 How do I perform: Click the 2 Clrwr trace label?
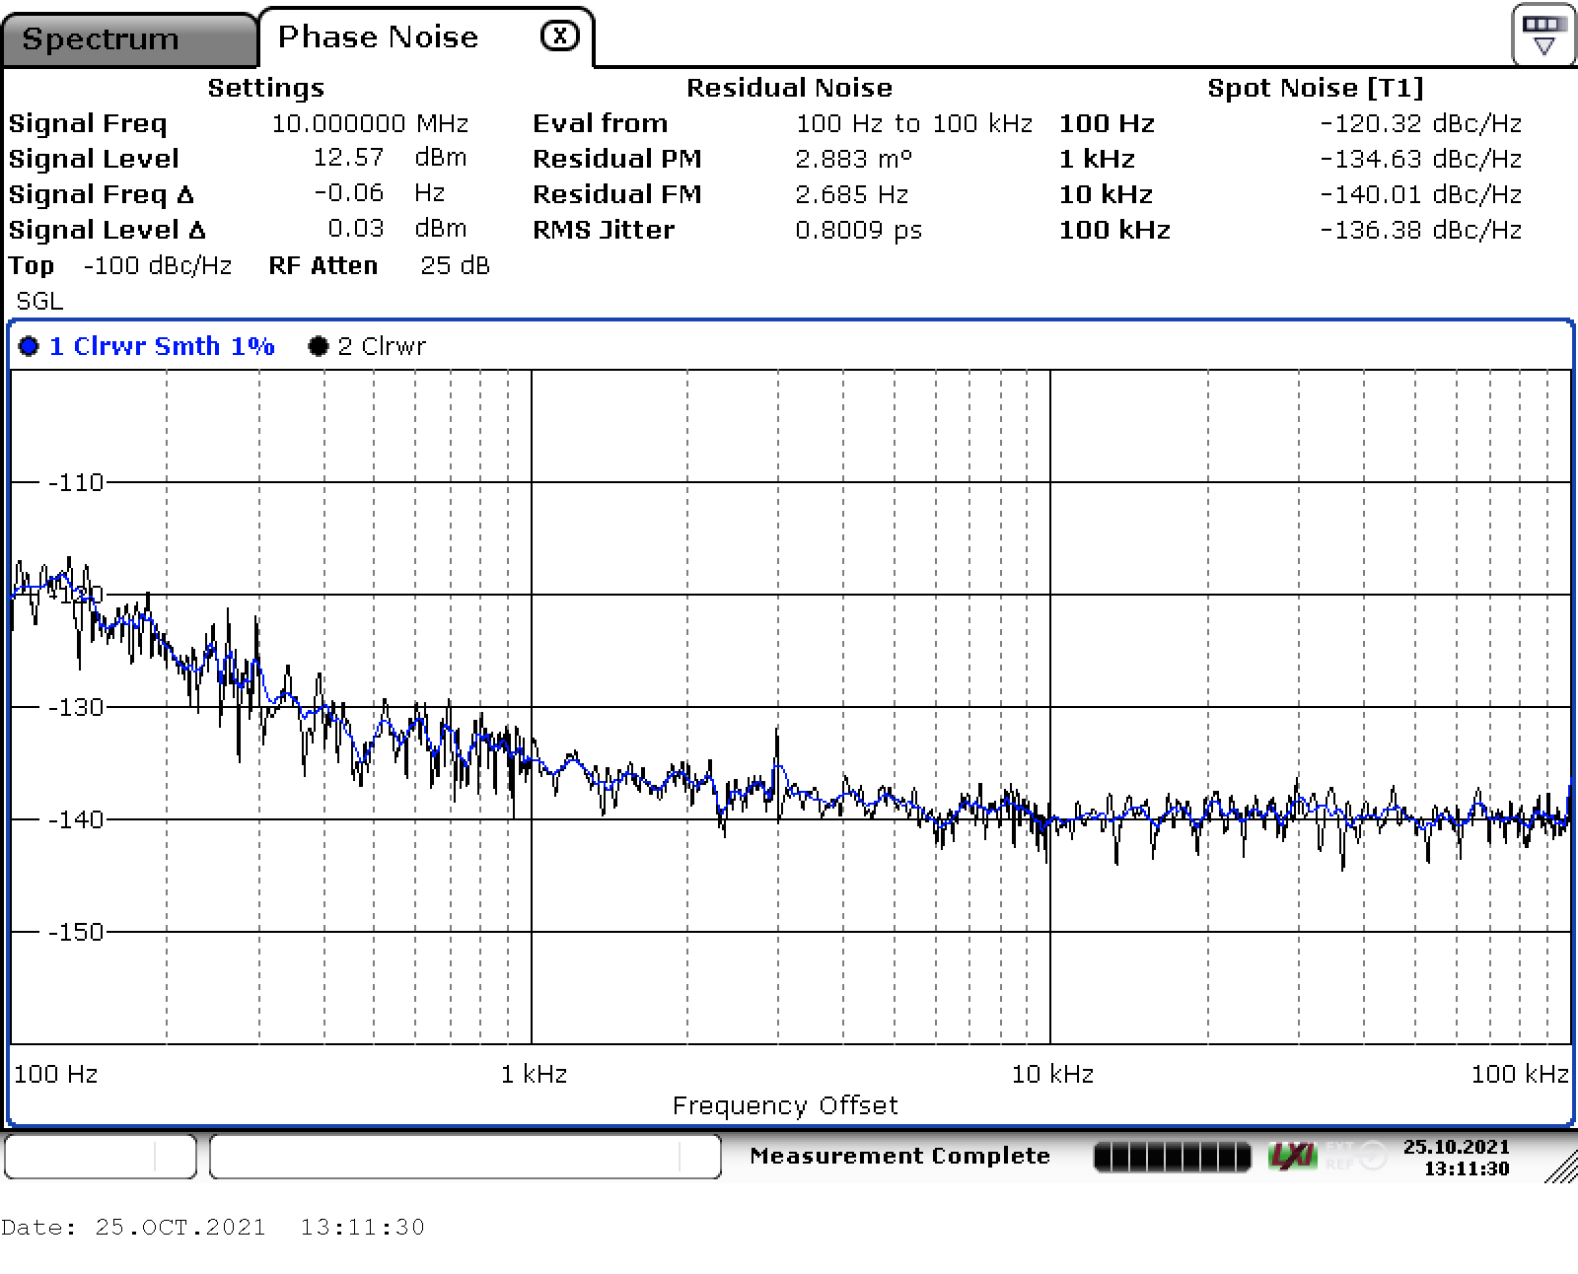382,346
